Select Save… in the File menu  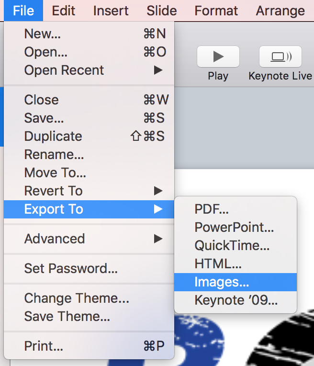(x=89, y=118)
